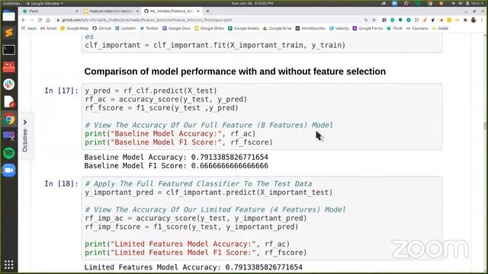Open Chrome extensions puzzle icon

click(465, 20)
